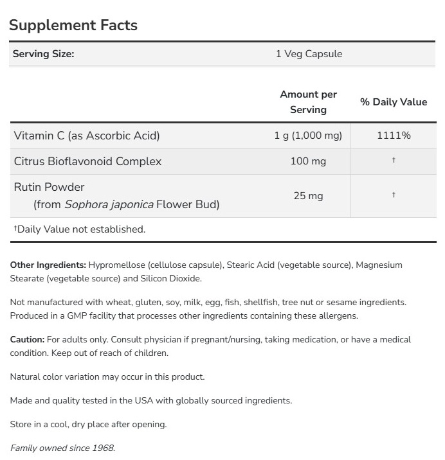Click the Made and quality tested sentence

(x=151, y=401)
